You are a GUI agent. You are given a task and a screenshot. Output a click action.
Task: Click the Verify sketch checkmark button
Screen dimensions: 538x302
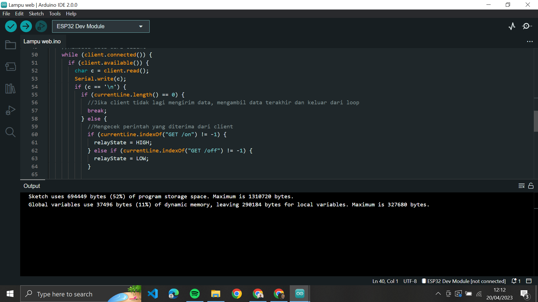(x=11, y=27)
